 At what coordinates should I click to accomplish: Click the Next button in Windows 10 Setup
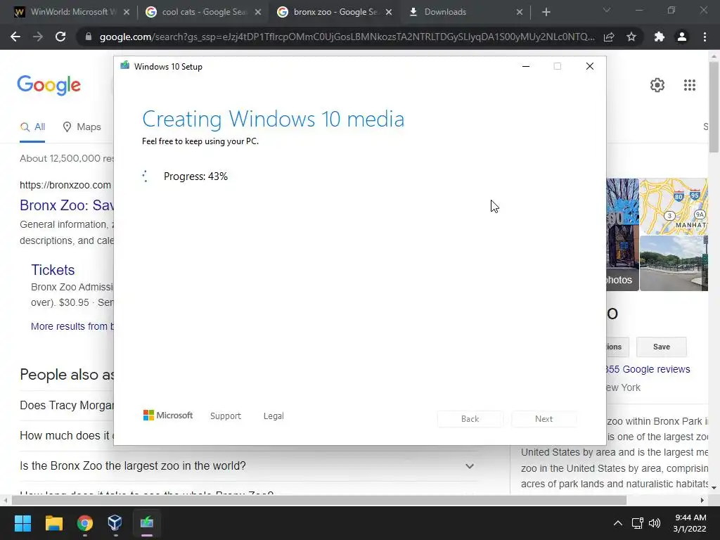544,419
